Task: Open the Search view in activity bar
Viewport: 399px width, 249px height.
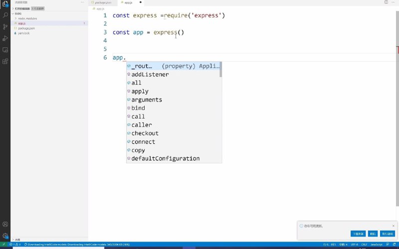Action: 5,15
